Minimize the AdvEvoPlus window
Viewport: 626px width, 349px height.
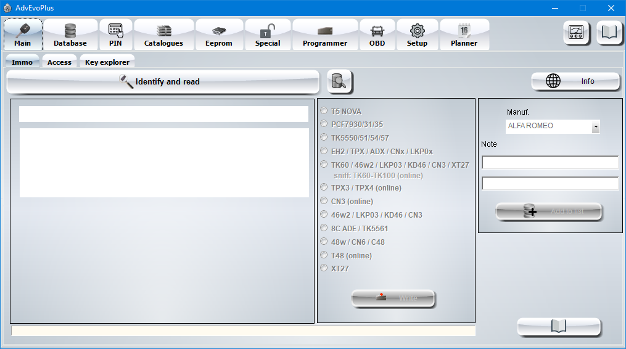(555, 8)
